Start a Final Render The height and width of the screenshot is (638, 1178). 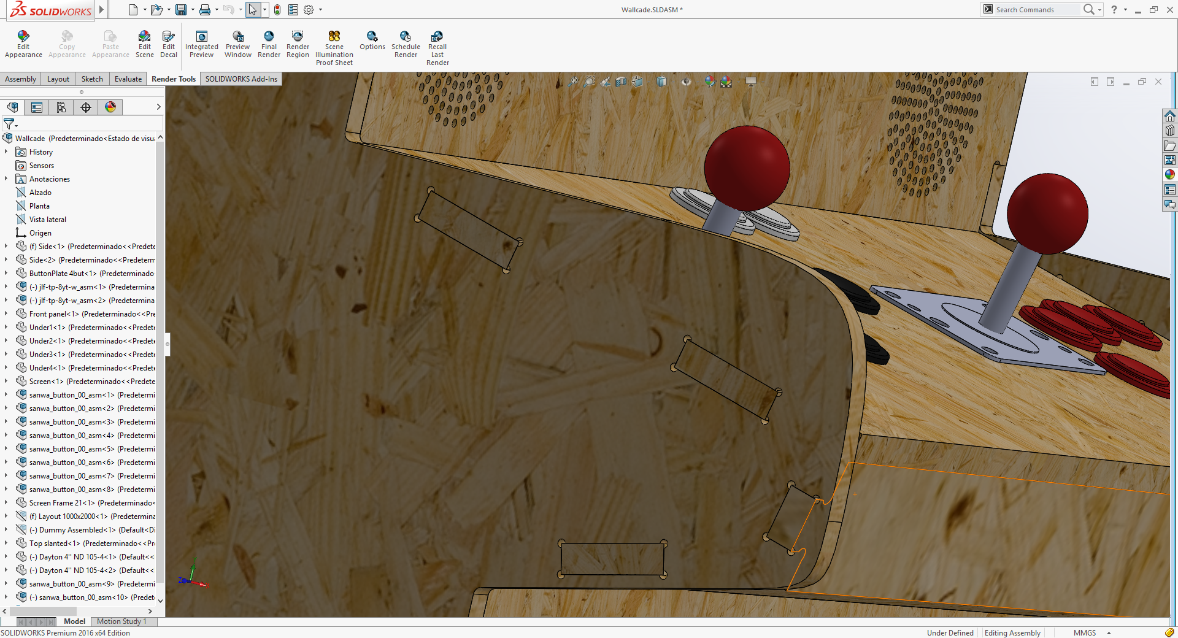pos(269,44)
